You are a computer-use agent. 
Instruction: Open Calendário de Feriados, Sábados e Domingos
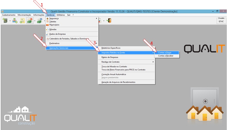(72, 39)
